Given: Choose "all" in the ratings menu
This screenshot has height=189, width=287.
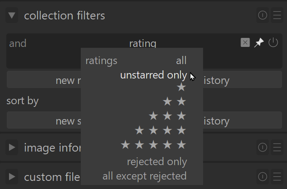Looking at the screenshot, I should (181, 60).
